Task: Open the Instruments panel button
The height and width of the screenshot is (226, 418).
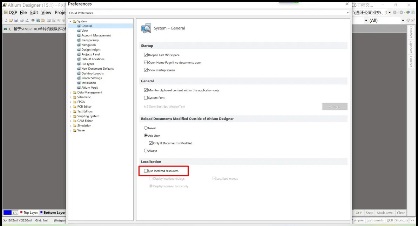Action: pos(375,220)
